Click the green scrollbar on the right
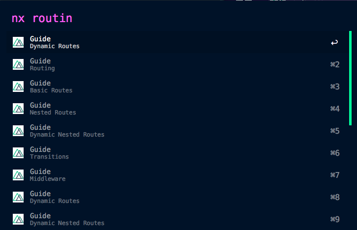Screen dimensions: 357x230 [x=351, y=79]
